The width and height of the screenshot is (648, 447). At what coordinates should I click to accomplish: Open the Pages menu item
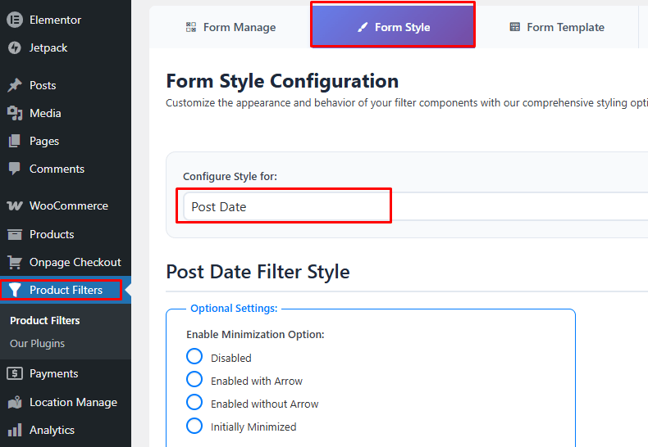coord(66,141)
